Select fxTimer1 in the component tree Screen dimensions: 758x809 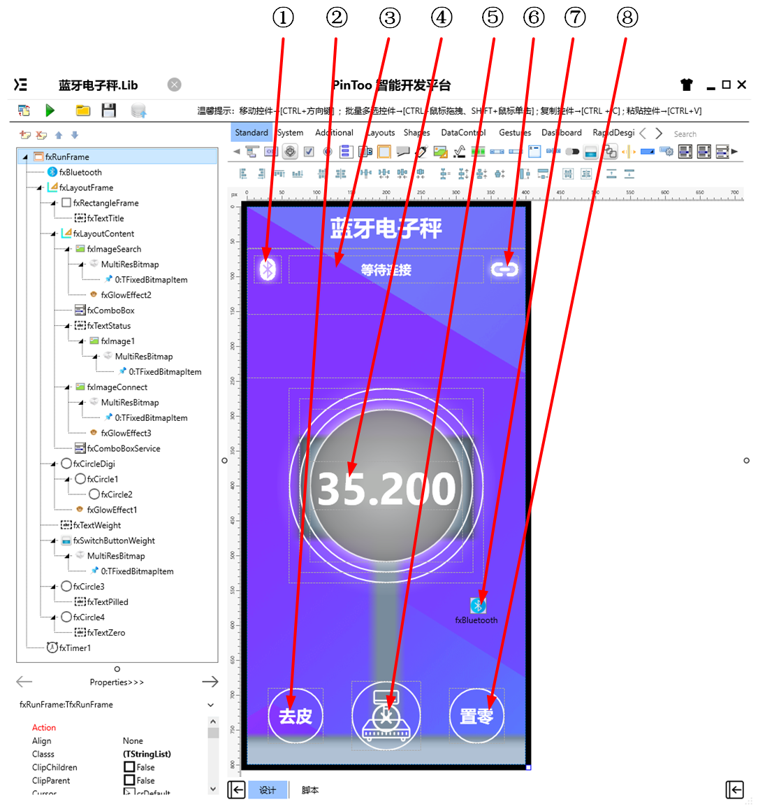(x=74, y=648)
